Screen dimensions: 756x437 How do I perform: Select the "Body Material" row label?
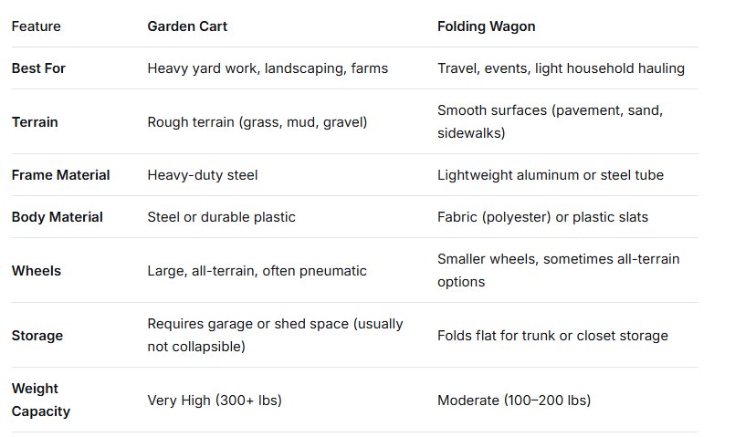(57, 217)
